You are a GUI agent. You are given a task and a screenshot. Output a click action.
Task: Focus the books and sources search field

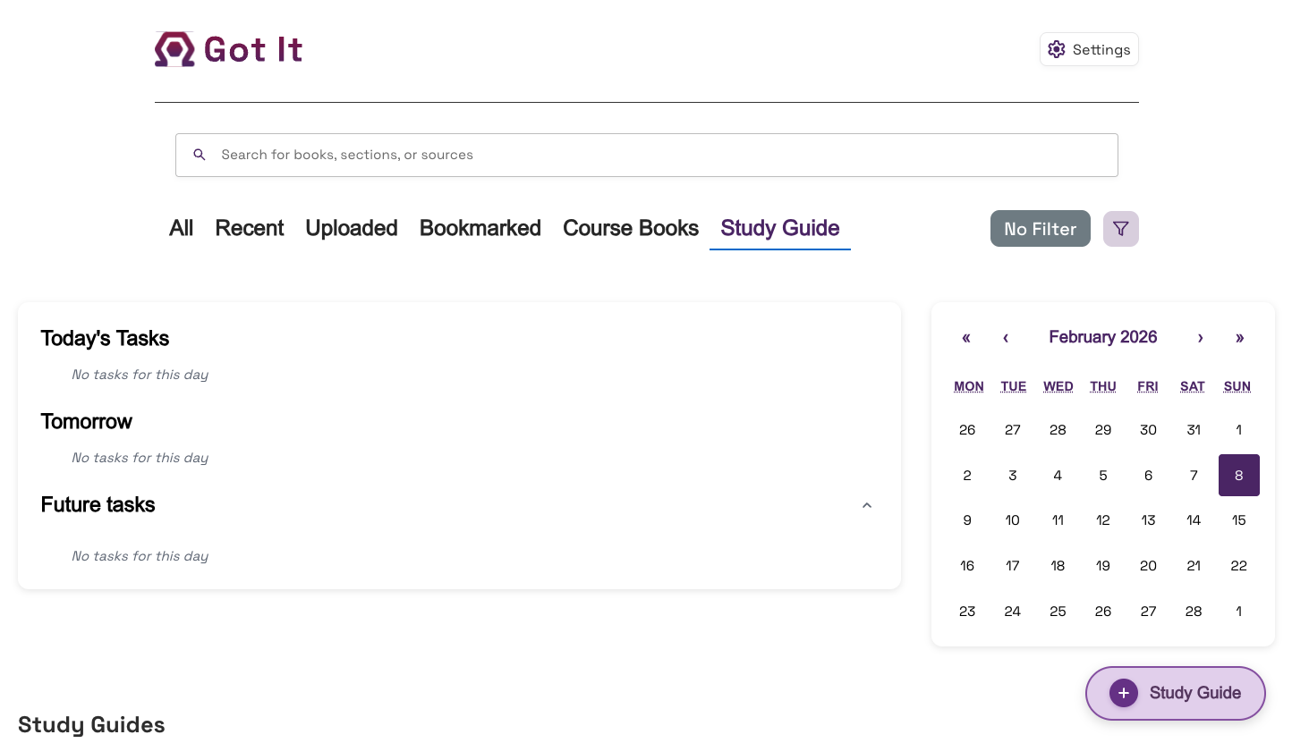point(662,155)
